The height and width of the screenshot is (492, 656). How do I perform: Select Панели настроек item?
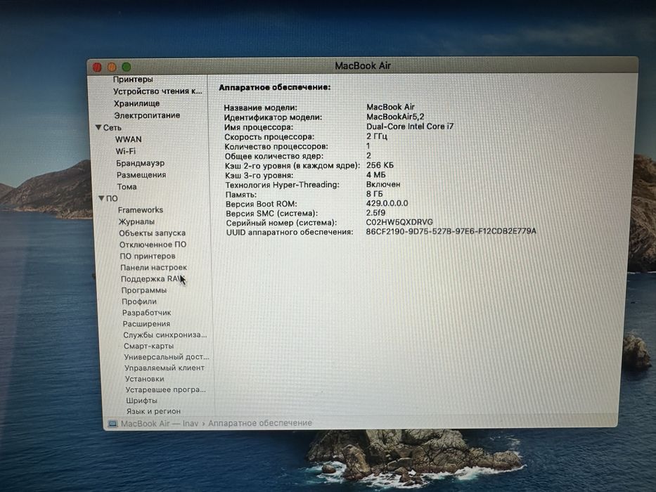pyautogui.click(x=153, y=267)
